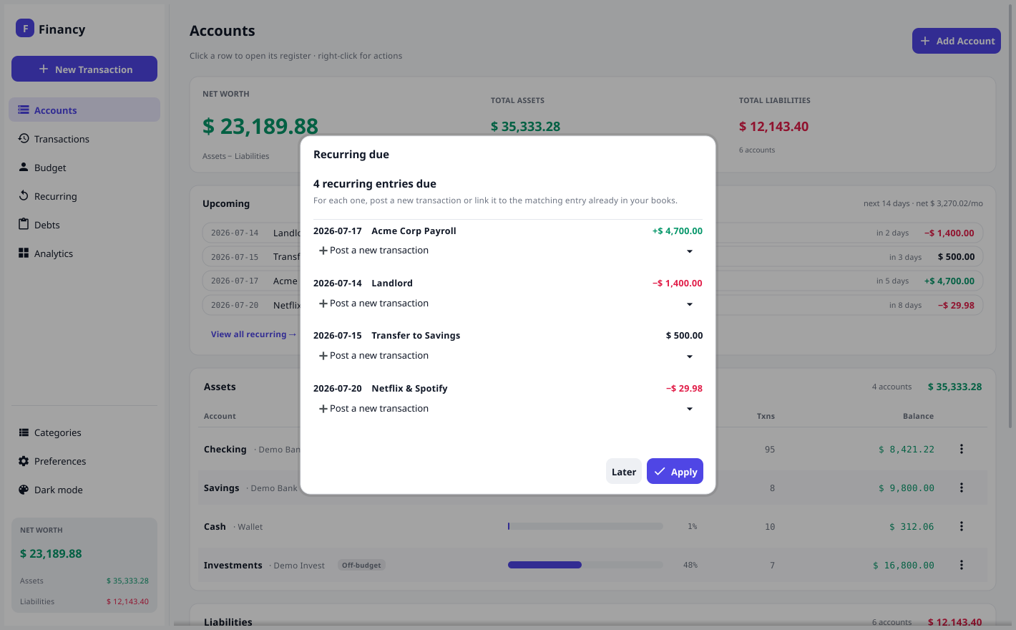The height and width of the screenshot is (630, 1016).
Task: Click the Savings balance $ 9,800.00
Action: [907, 488]
